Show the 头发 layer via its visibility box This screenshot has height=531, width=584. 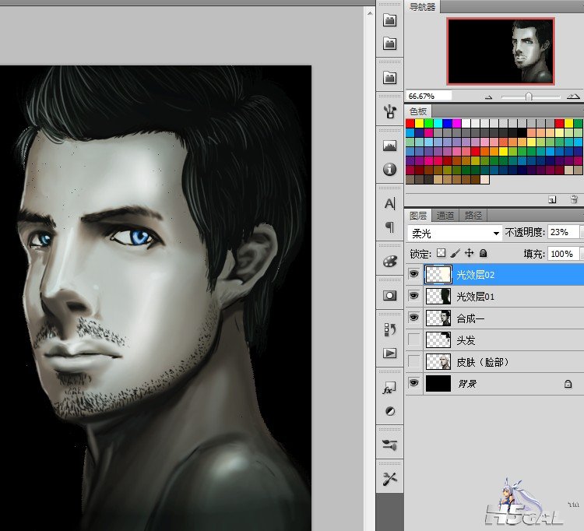[x=414, y=339]
